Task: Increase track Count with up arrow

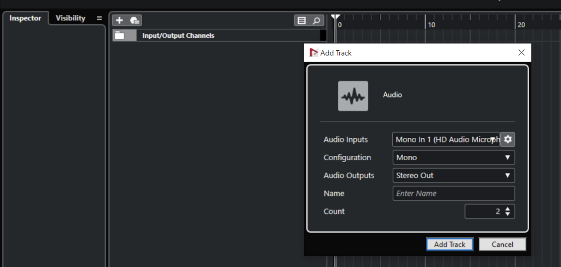Action: (x=508, y=209)
